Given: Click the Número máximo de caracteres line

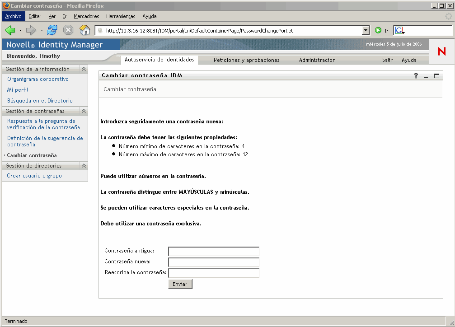Looking at the screenshot, I should 183,154.
